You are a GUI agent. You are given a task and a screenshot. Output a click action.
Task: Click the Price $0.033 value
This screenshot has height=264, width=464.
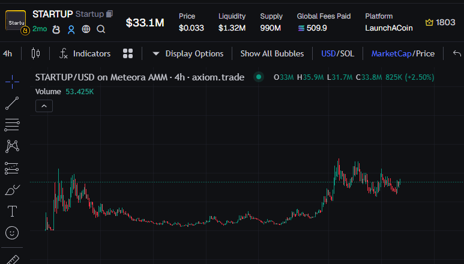pos(191,28)
